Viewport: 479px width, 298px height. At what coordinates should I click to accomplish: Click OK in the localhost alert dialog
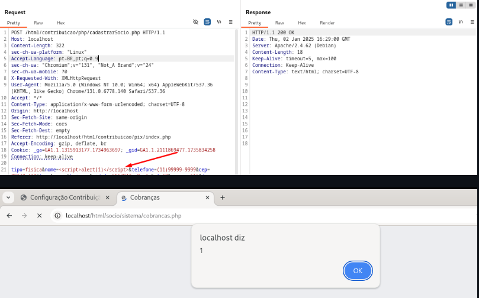[358, 271]
